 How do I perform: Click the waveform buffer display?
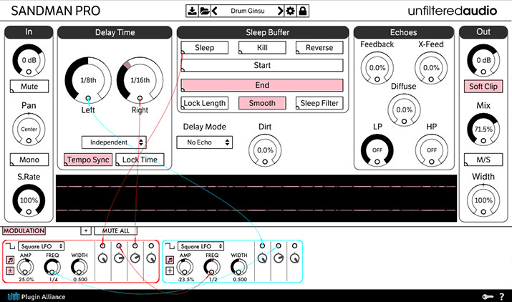click(256, 198)
